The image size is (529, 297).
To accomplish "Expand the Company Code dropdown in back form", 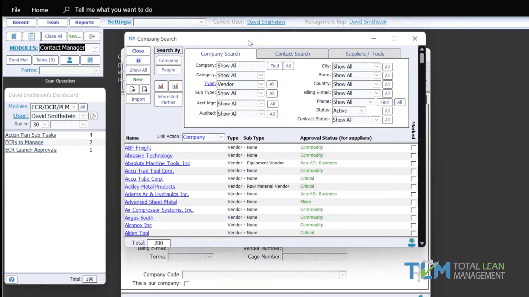I will point(343,275).
